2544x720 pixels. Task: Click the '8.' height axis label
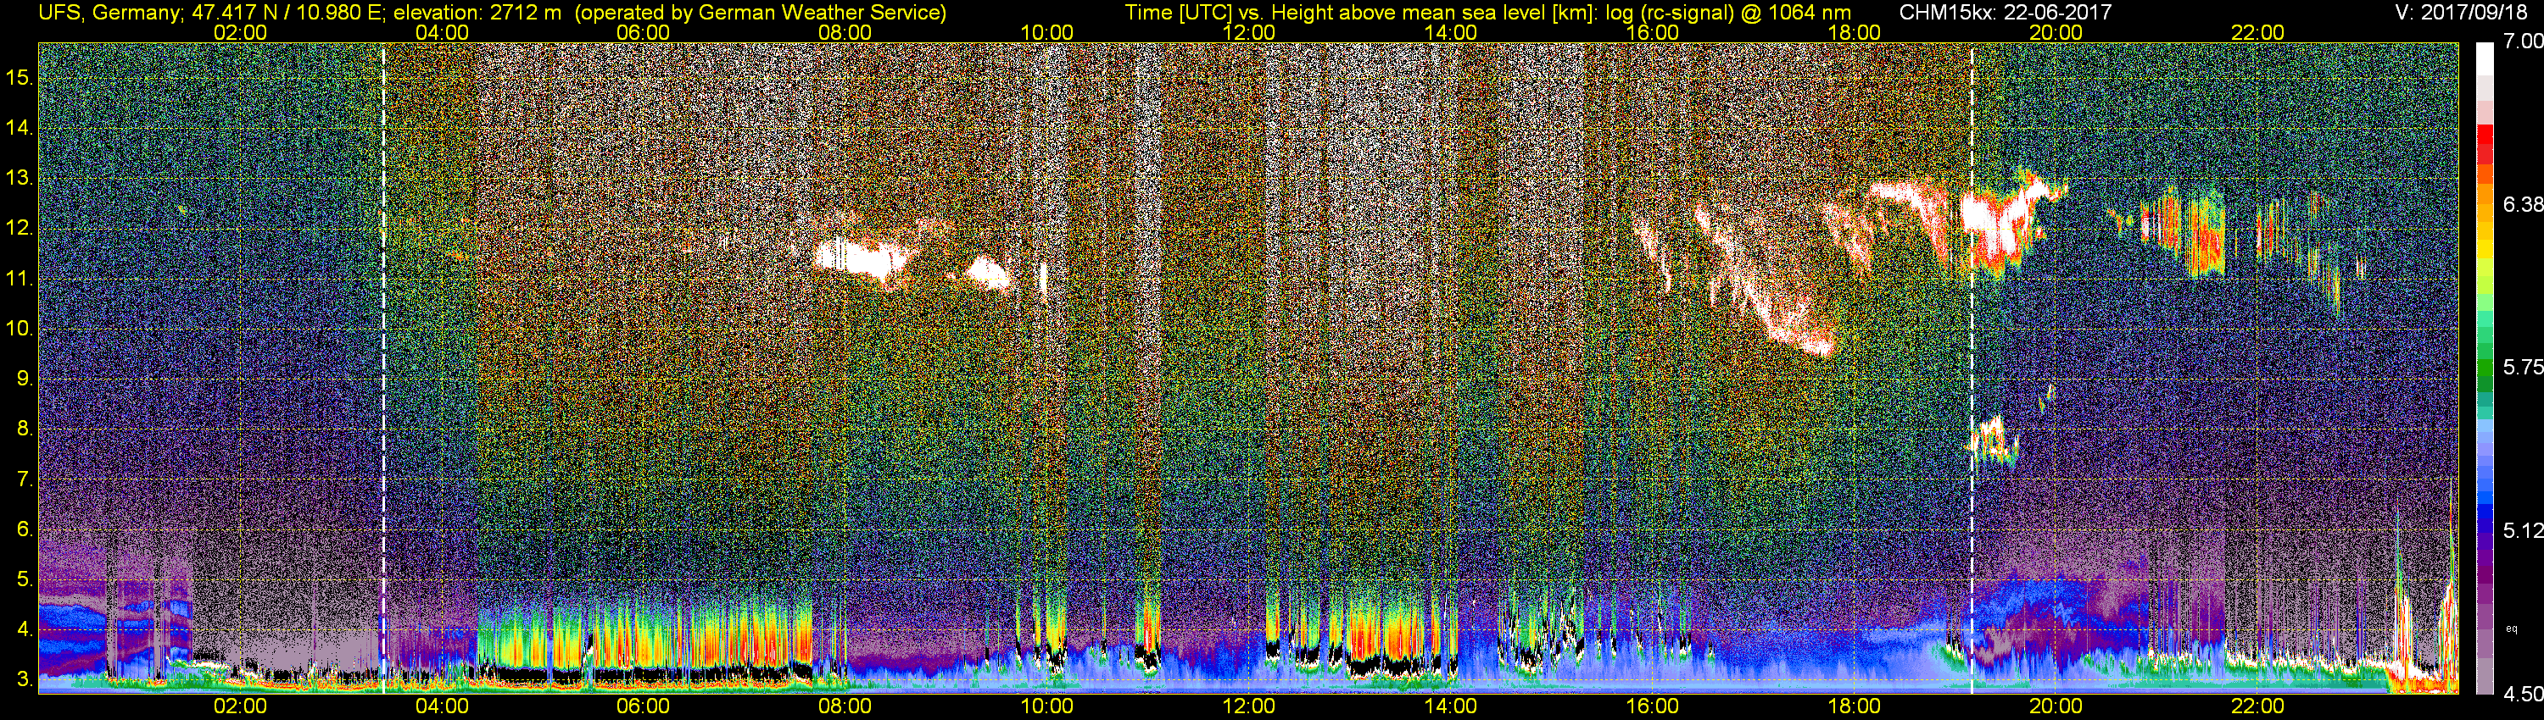coord(24,429)
